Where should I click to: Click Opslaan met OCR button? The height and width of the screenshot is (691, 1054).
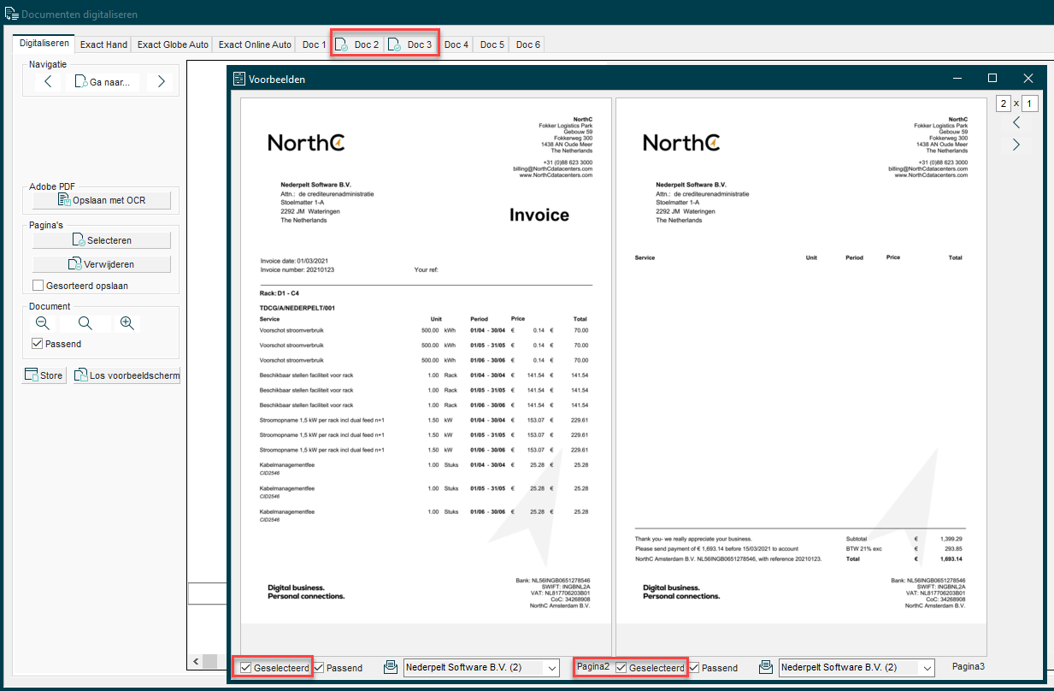101,200
